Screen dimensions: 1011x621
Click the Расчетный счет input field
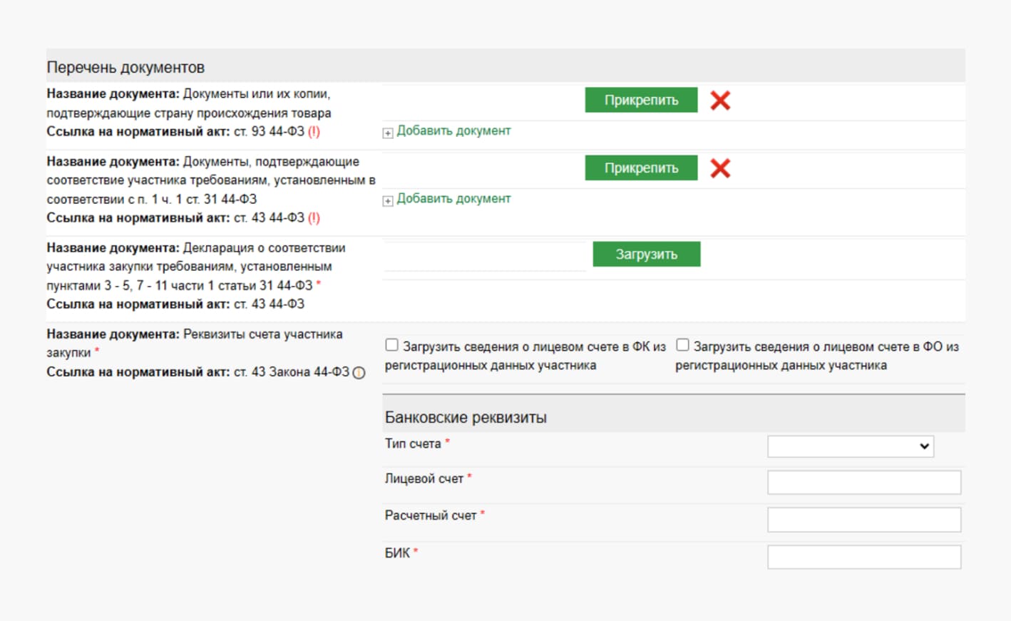tap(864, 520)
